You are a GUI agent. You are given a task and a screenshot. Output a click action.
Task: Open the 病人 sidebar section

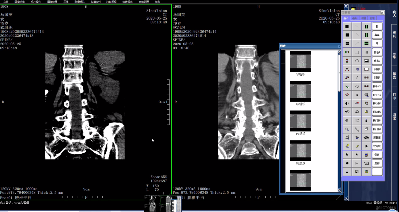(394, 14)
